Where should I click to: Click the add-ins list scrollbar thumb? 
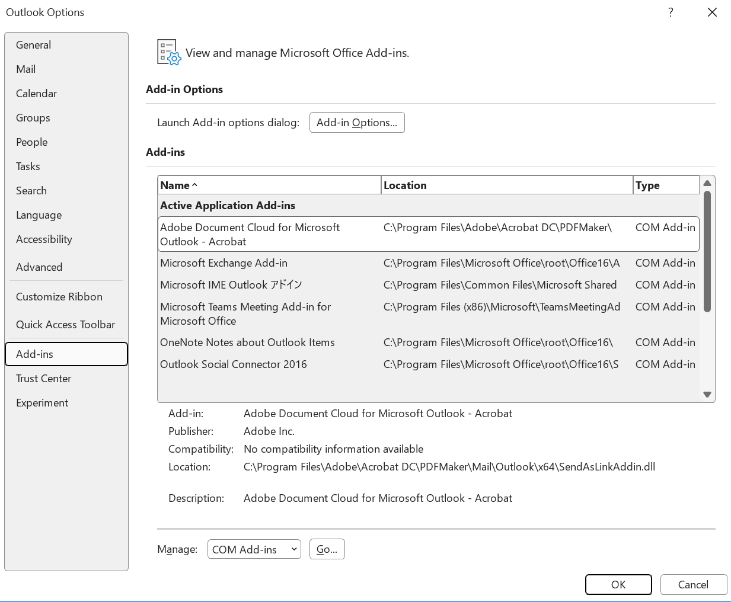(707, 251)
